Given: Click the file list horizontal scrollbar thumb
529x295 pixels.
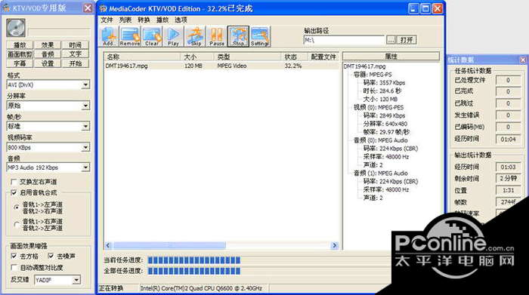Looking at the screenshot, I should (169, 245).
